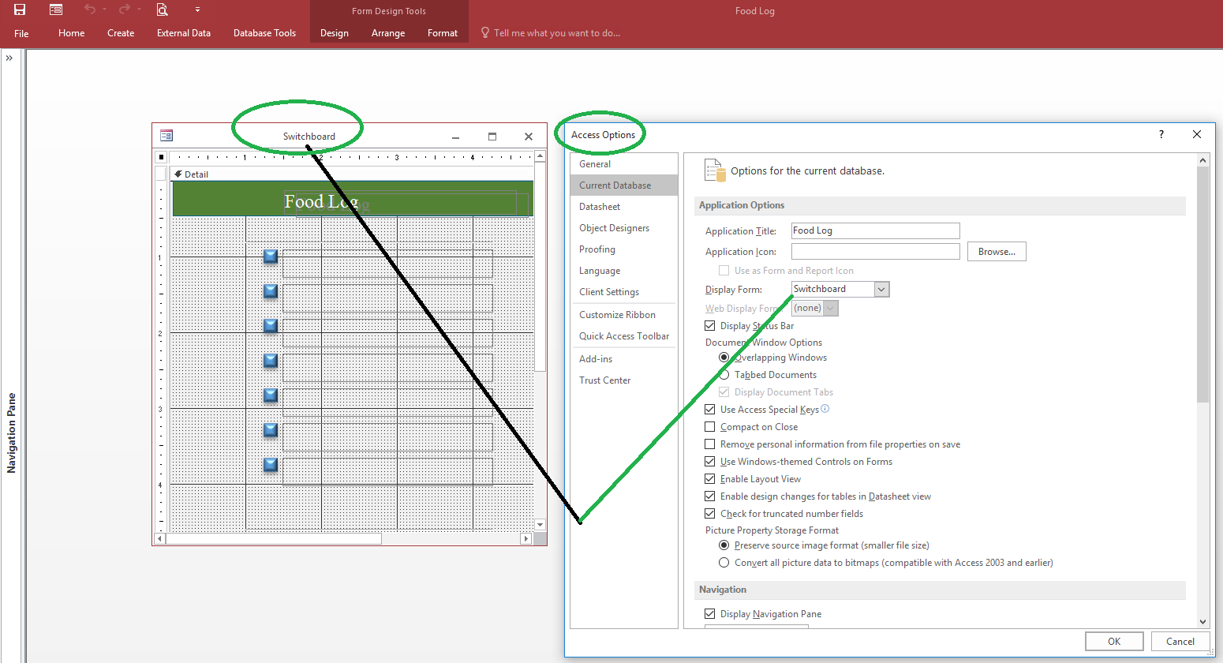The image size is (1223, 663).
Task: Open the Create ribbon tab
Action: (x=121, y=33)
